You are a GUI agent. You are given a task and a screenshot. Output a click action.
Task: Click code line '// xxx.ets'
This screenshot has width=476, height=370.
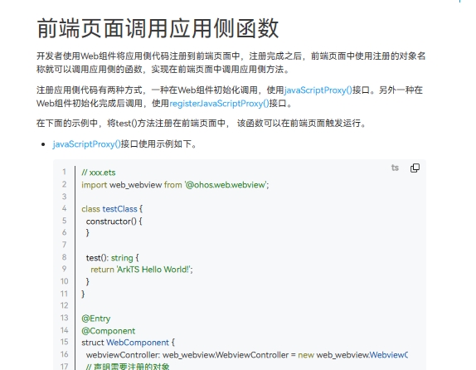click(x=99, y=173)
